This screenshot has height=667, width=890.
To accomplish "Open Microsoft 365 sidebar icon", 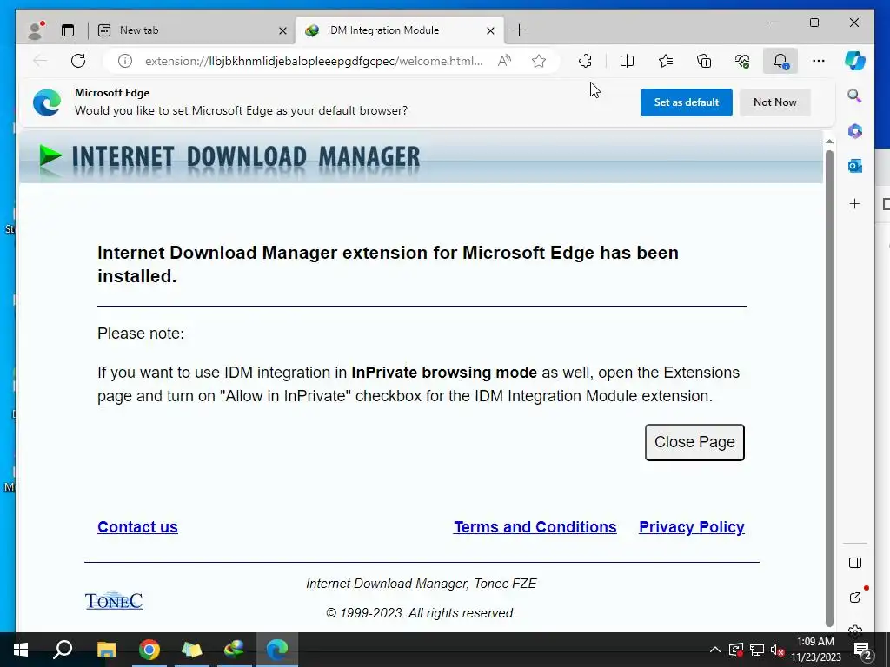I will point(855,131).
